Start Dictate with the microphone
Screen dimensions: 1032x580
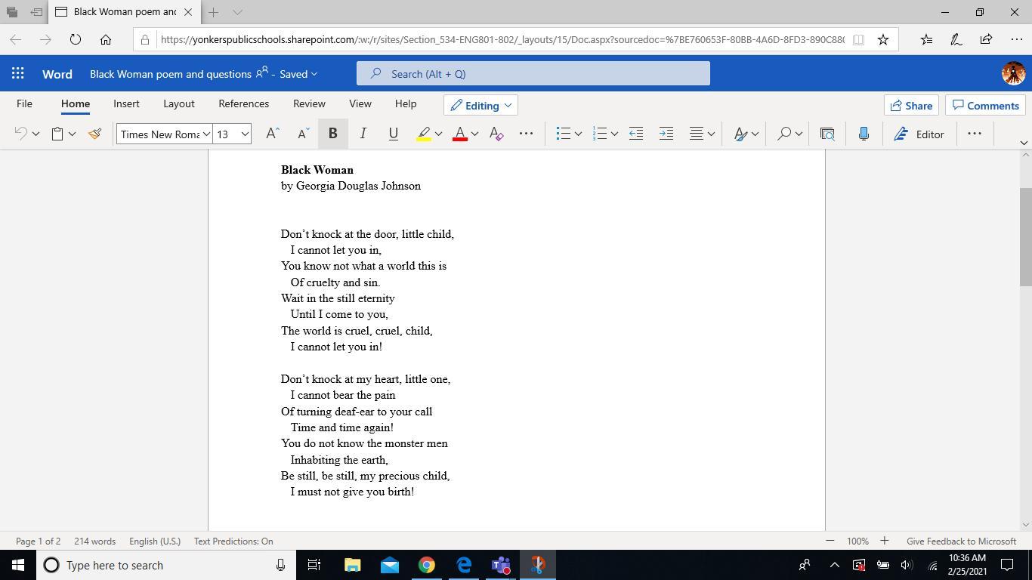click(864, 134)
